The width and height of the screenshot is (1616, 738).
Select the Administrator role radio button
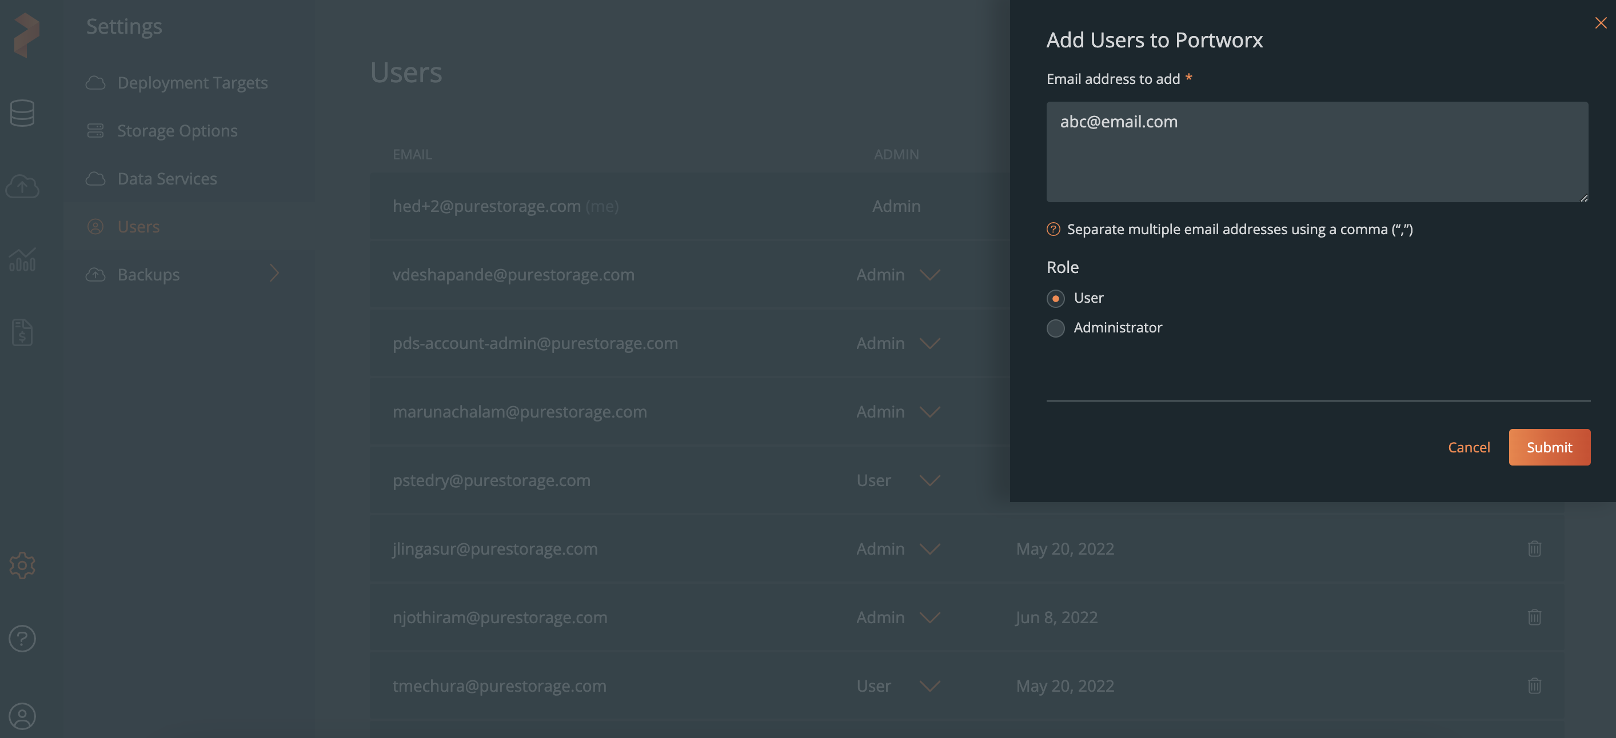pyautogui.click(x=1056, y=328)
